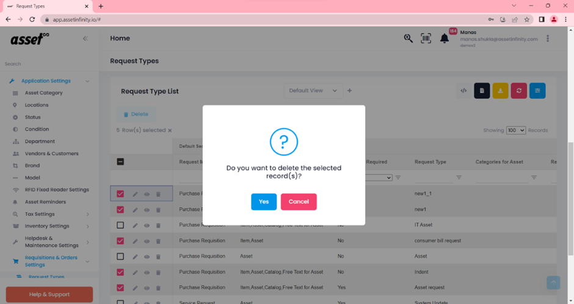The image size is (574, 304).
Task: Open Asset Category in sidebar
Action: [x=43, y=93]
